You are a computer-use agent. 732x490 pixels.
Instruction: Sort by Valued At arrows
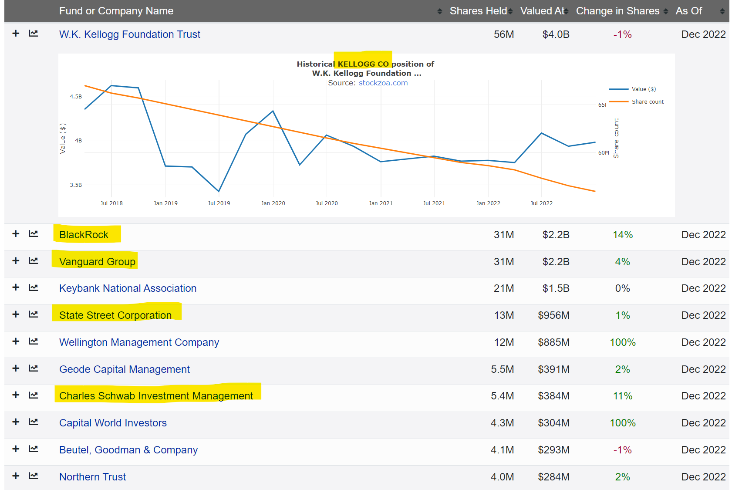coord(566,11)
